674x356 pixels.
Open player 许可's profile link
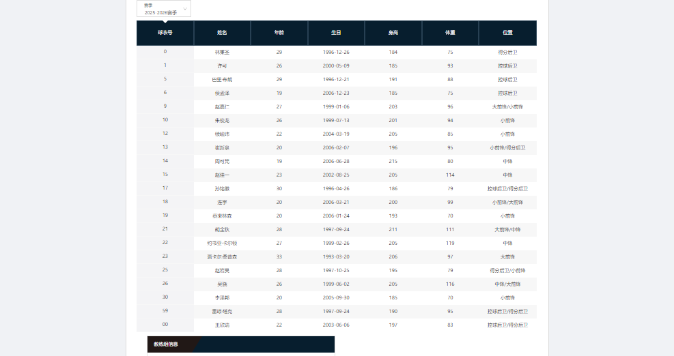click(x=222, y=66)
